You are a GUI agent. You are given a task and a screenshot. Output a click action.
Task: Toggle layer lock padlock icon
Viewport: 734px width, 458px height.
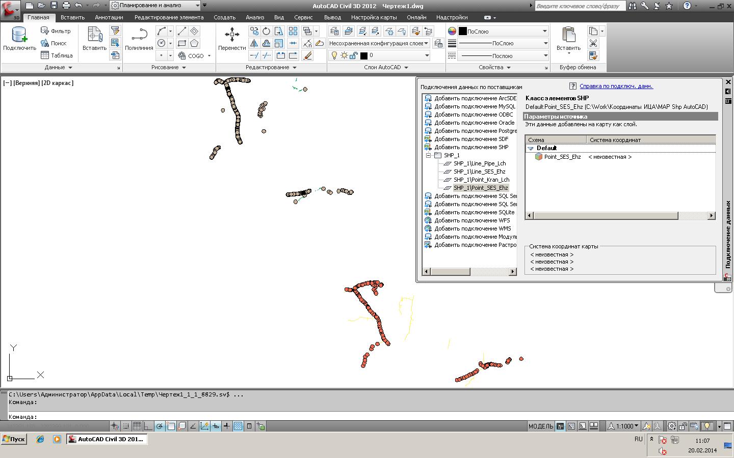click(354, 55)
